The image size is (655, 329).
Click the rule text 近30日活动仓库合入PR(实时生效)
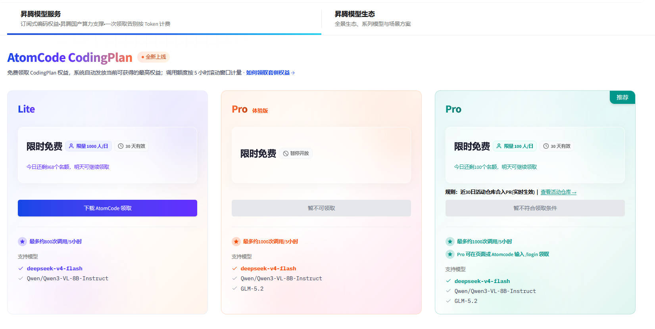497,192
